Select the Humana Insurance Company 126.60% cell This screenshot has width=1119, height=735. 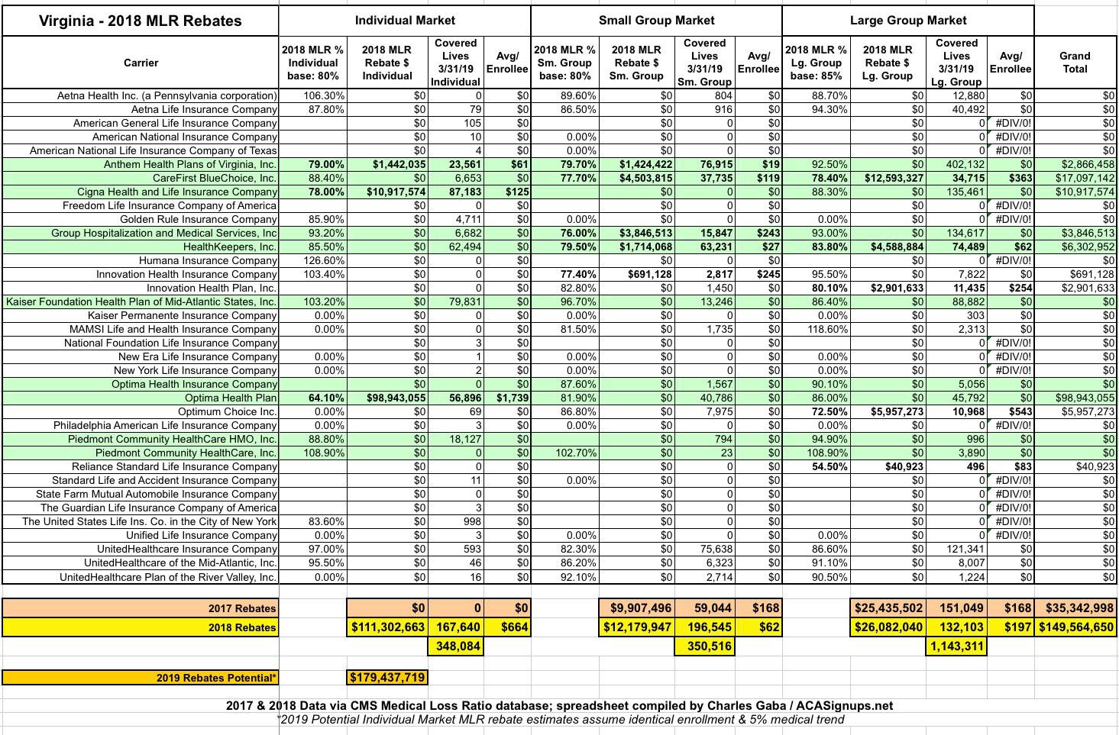(313, 260)
